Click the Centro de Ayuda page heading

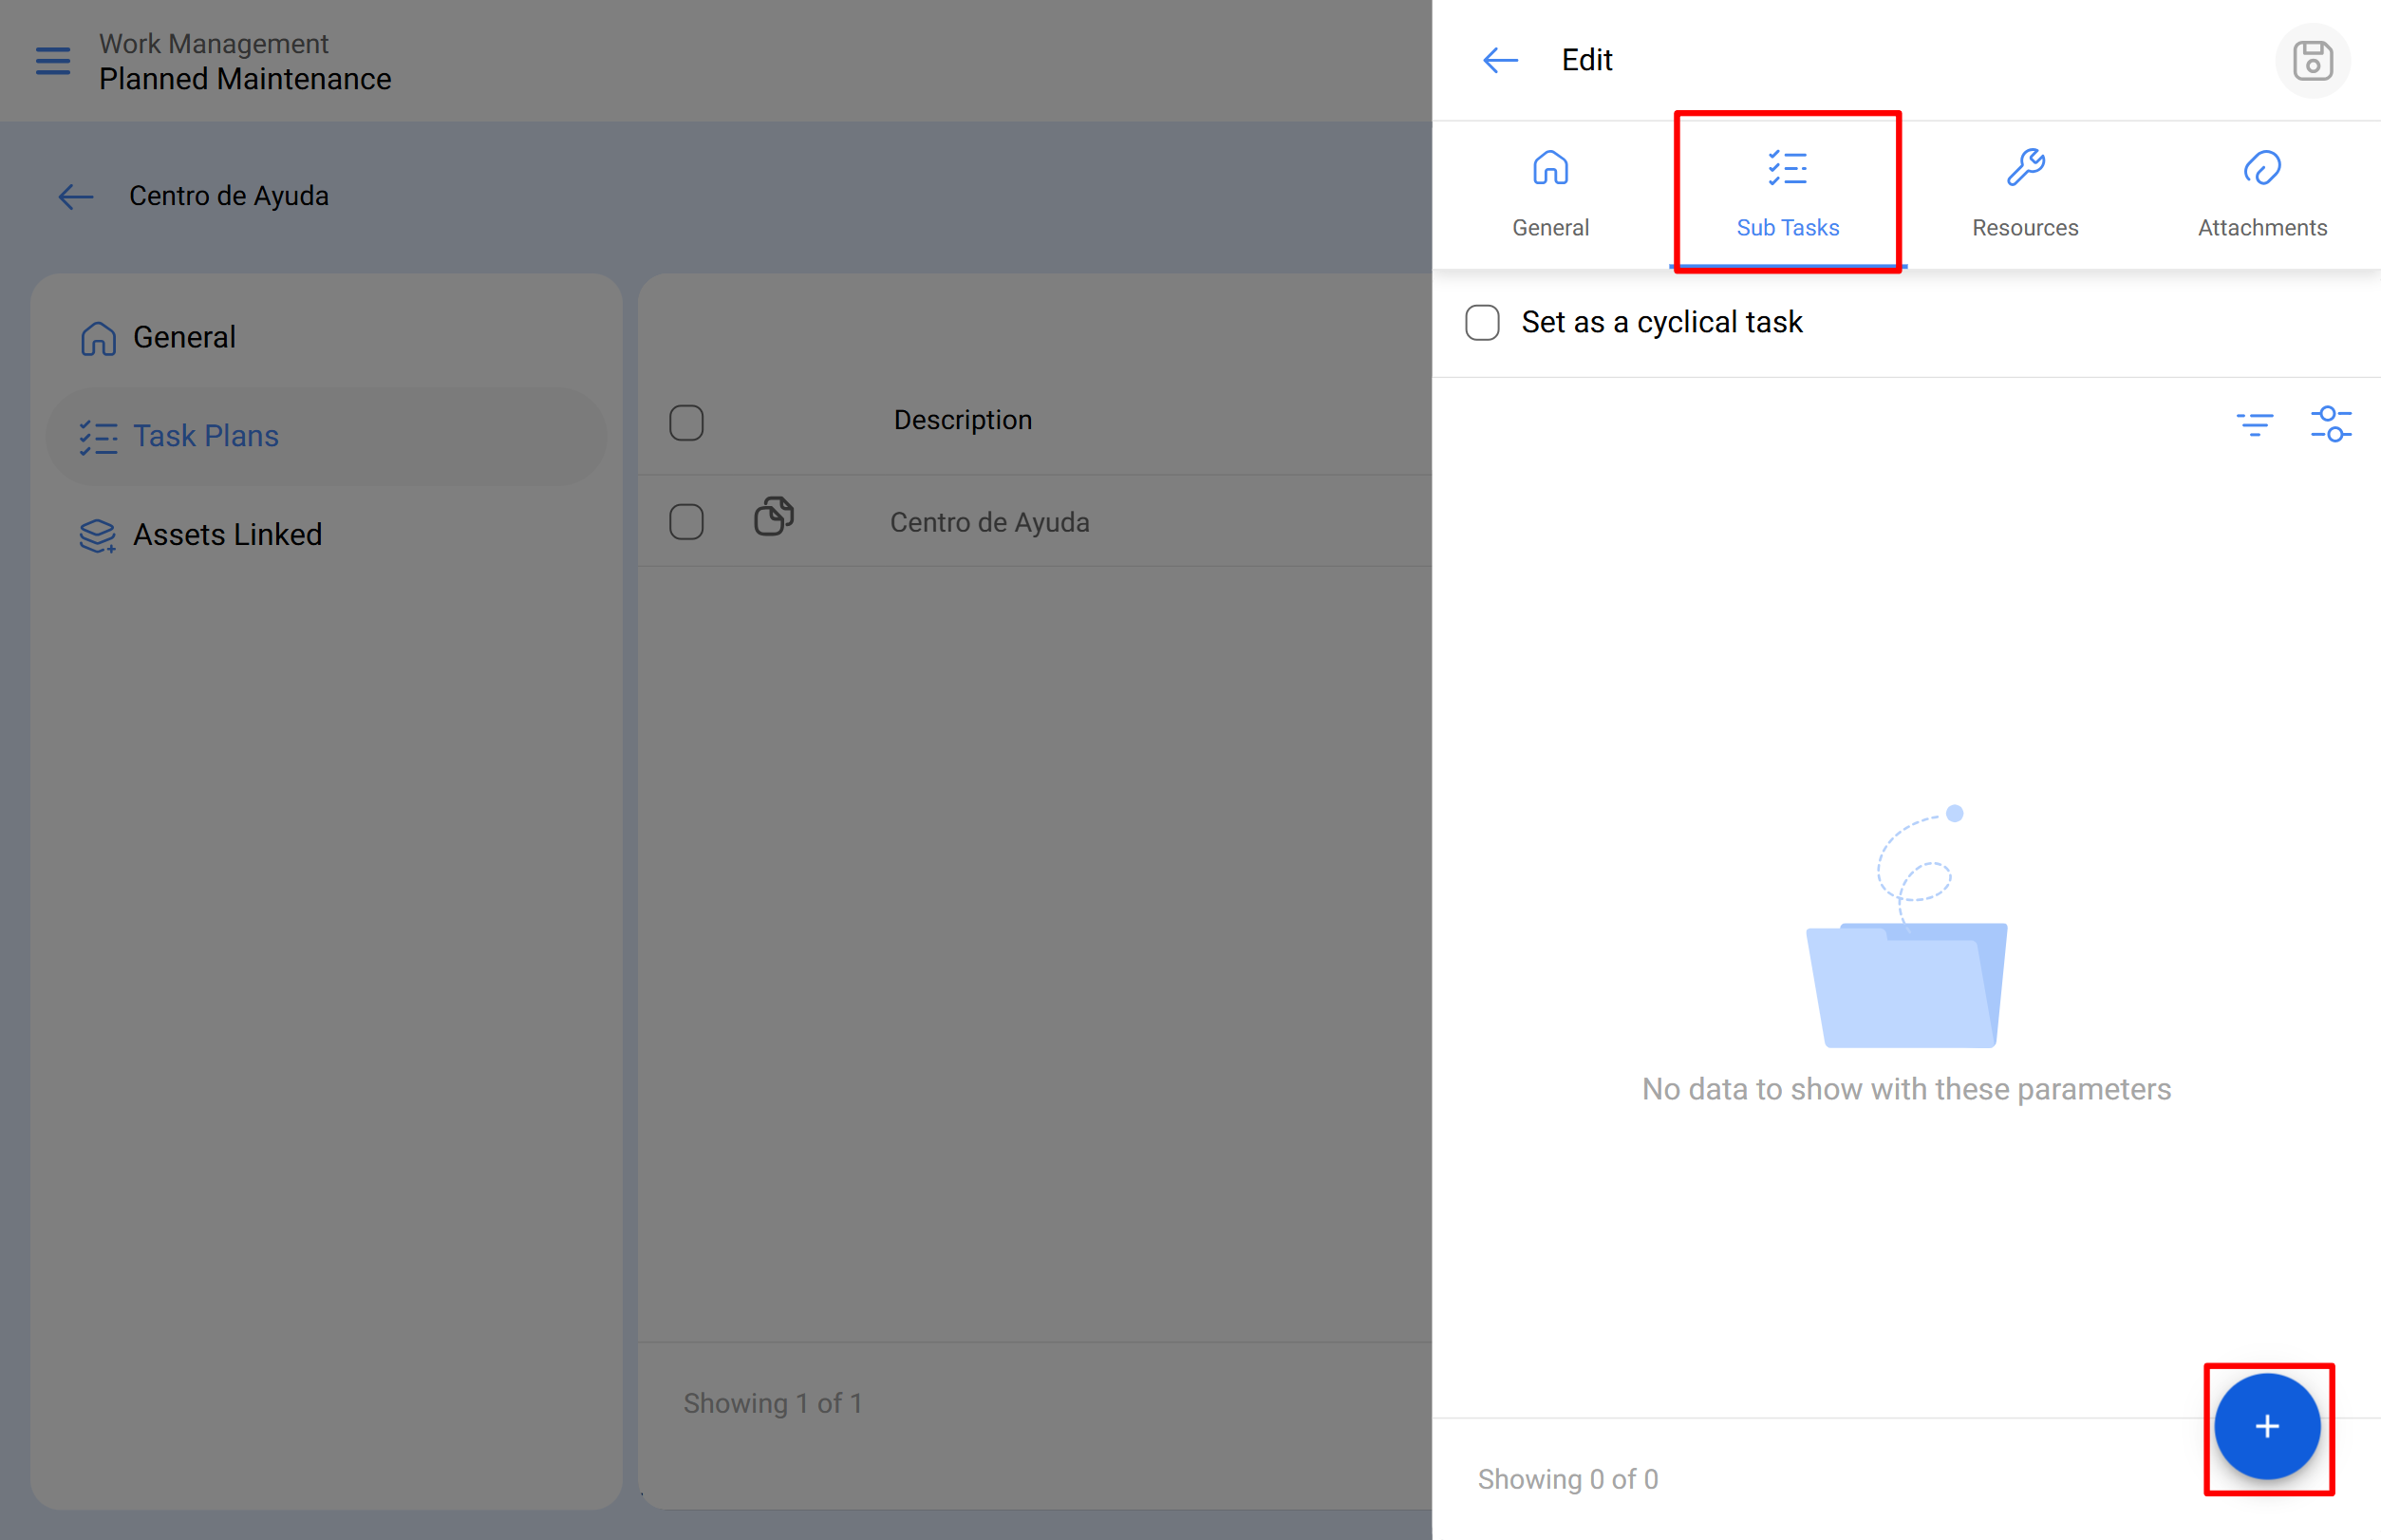(x=229, y=196)
